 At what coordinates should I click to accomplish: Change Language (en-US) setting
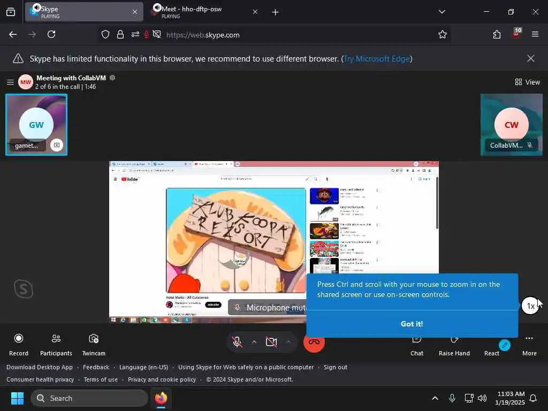point(143,367)
